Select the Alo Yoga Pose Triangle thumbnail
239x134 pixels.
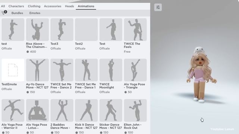pos(135,70)
